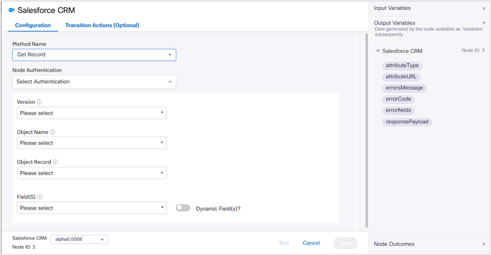Select the attributeType variable chip

[402, 65]
